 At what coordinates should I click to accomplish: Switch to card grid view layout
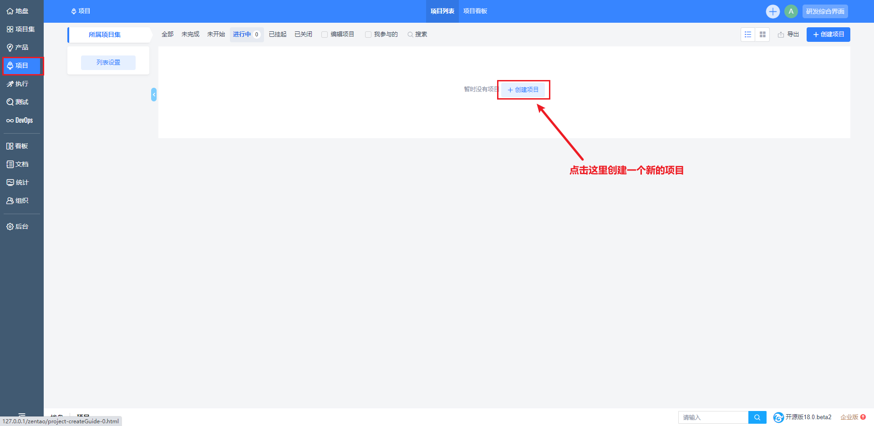tap(762, 35)
